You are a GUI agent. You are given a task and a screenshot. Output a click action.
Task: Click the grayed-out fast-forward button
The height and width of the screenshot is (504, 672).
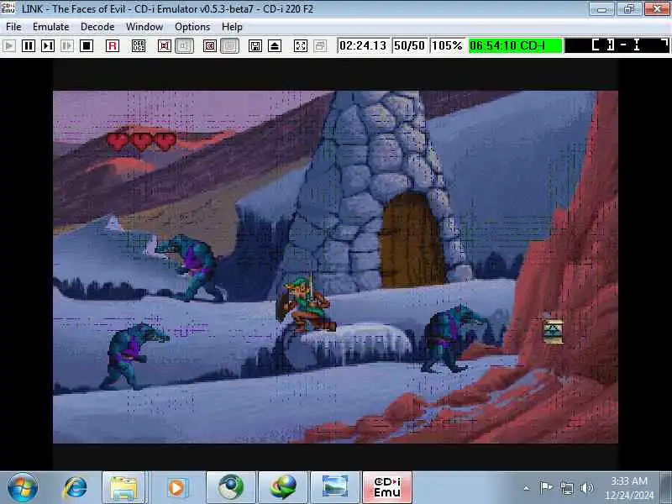(x=67, y=46)
